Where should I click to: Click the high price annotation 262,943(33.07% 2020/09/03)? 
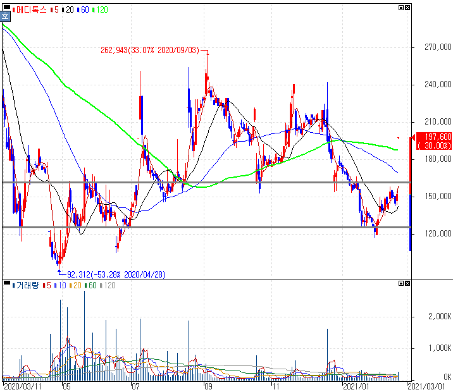tap(150, 50)
